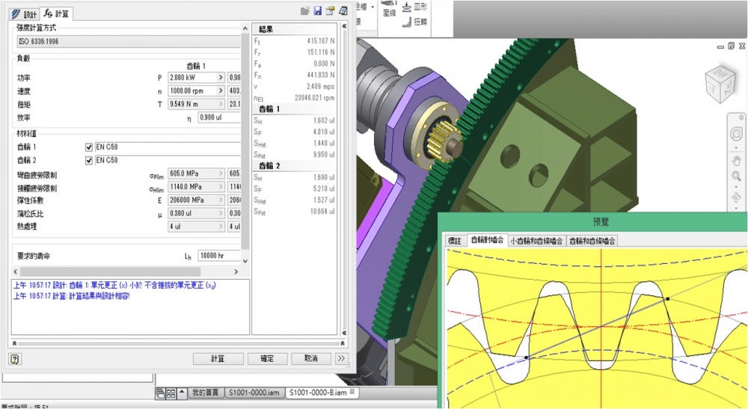The image size is (748, 409).
Task: Click the tile windows grid icon
Action: (171, 393)
